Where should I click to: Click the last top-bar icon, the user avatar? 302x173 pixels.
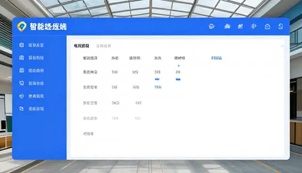[x=281, y=26]
